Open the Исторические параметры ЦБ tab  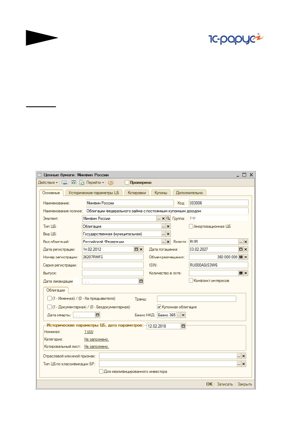click(94, 193)
